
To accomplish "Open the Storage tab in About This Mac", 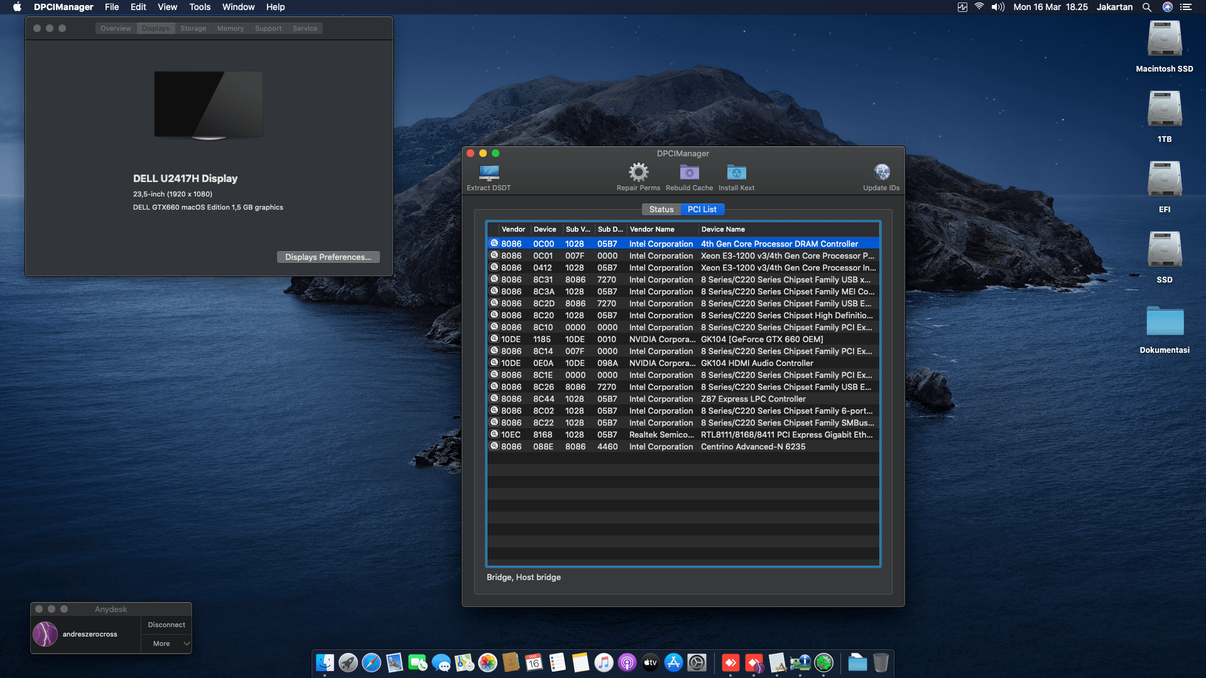I will (x=193, y=28).
